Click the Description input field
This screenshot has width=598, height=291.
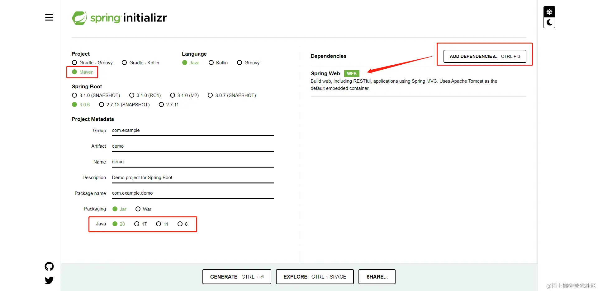click(x=193, y=178)
